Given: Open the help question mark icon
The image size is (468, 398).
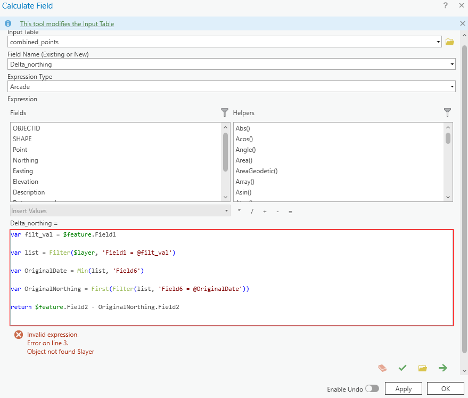Looking at the screenshot, I should [445, 5].
